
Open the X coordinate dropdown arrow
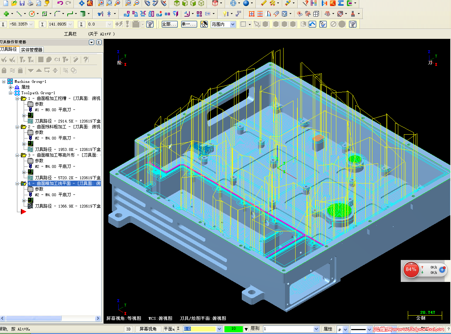[x=32, y=24]
